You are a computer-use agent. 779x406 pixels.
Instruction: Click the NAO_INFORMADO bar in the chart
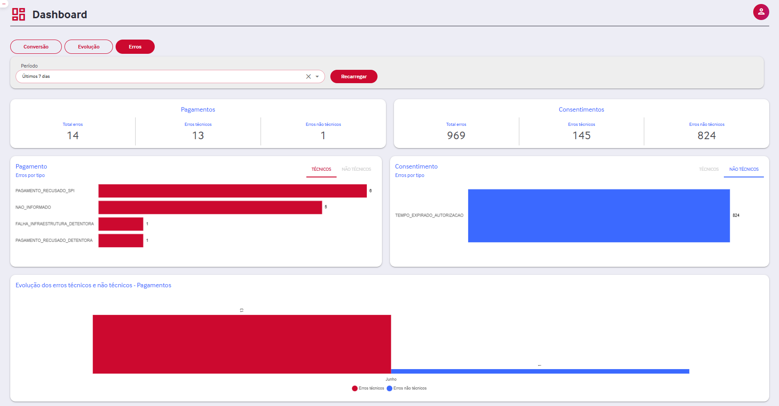click(210, 207)
